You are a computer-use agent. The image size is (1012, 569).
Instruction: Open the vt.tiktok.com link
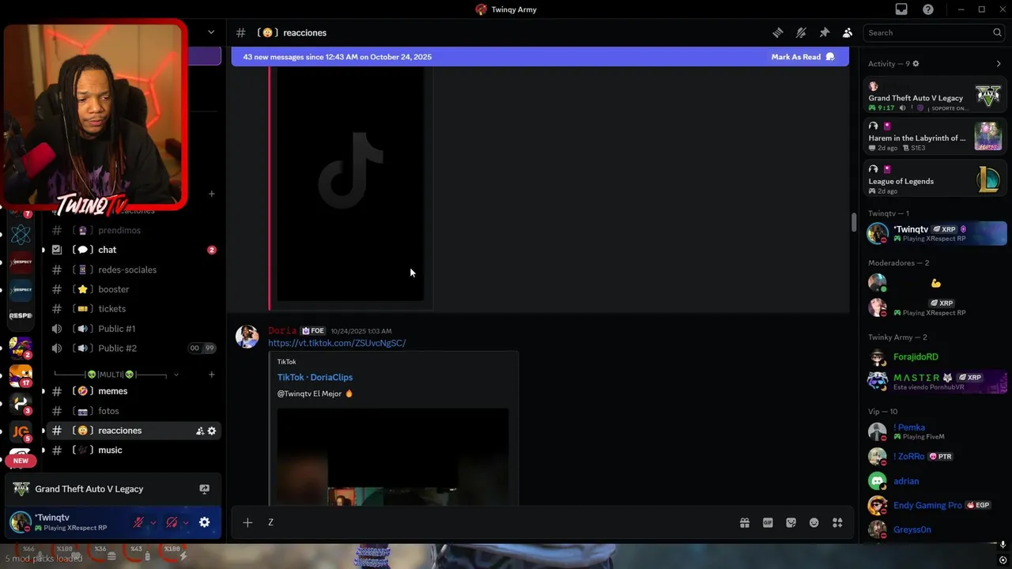pos(337,343)
